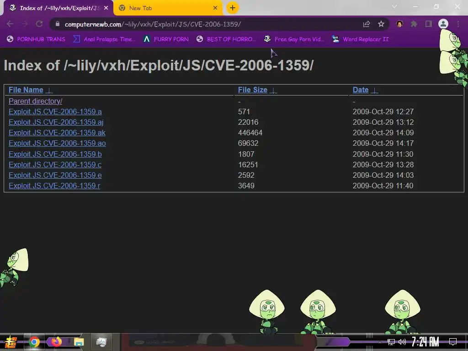Open the notification center icon

(x=453, y=342)
